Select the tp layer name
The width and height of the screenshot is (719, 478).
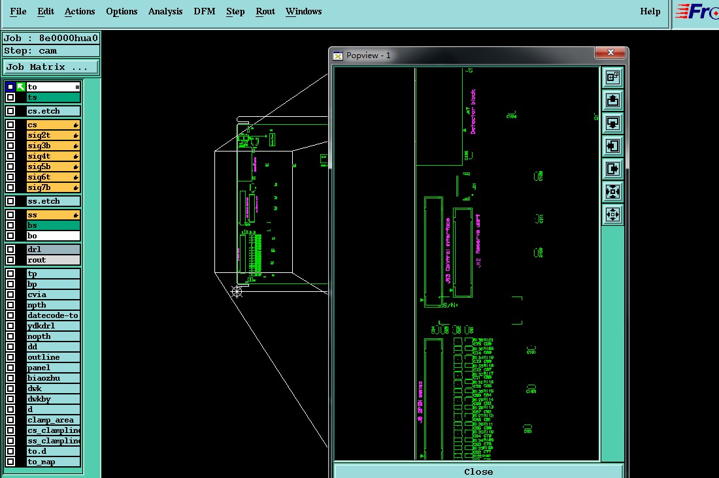(53, 274)
